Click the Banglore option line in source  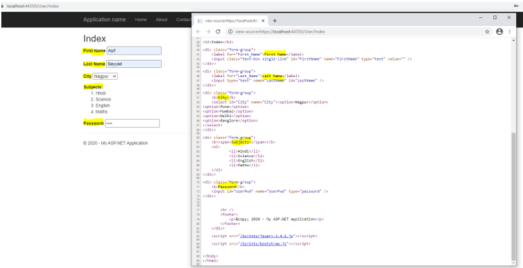click(x=230, y=120)
